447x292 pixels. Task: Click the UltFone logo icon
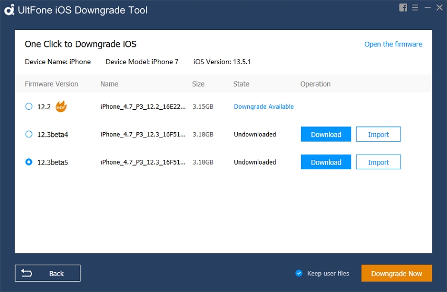tap(9, 10)
